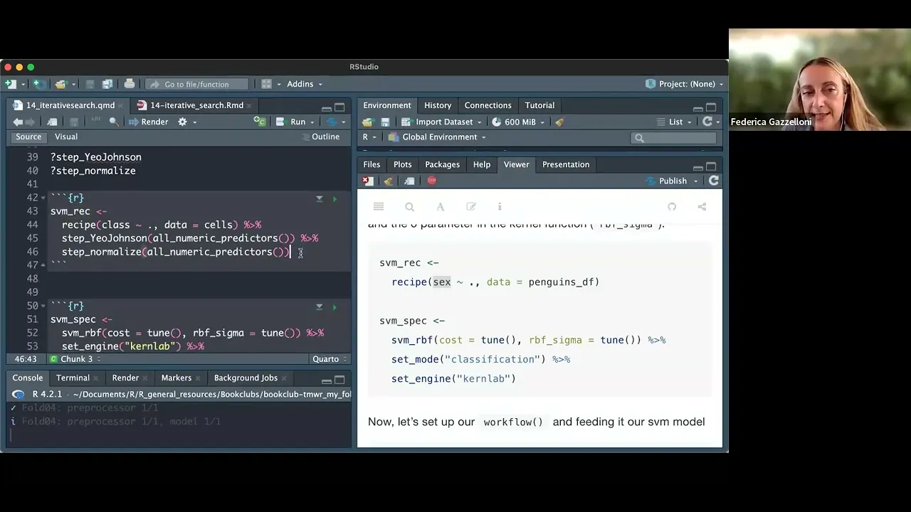The height and width of the screenshot is (512, 911).
Task: Open the Project: (None) dropdown
Action: click(x=685, y=84)
